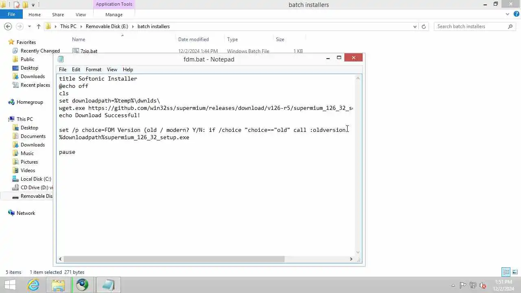Image resolution: width=521 pixels, height=293 pixels.
Task: Open the Notepad Edit menu
Action: point(76,70)
